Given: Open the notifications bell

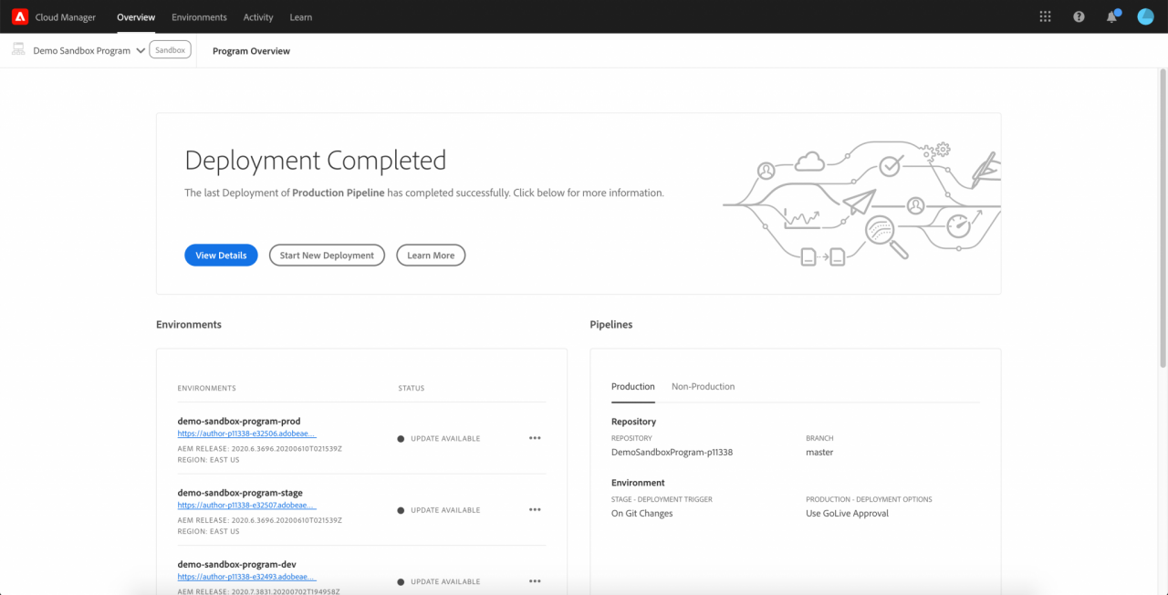Looking at the screenshot, I should 1111,16.
